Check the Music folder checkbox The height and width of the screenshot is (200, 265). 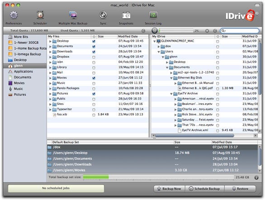click(94, 84)
